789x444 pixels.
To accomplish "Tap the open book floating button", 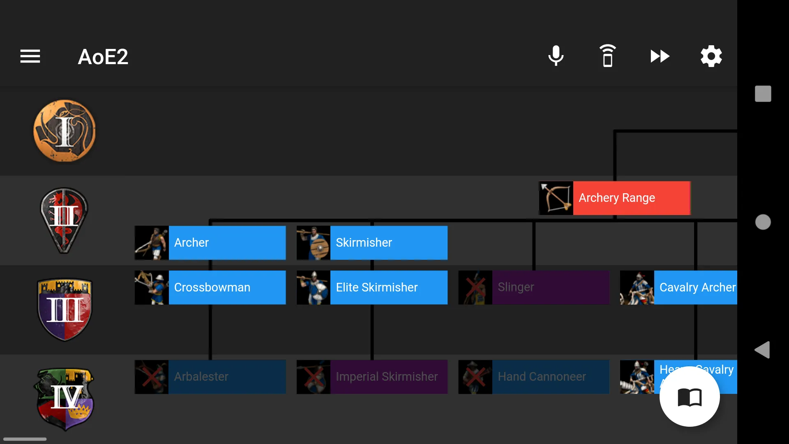I will [690, 397].
